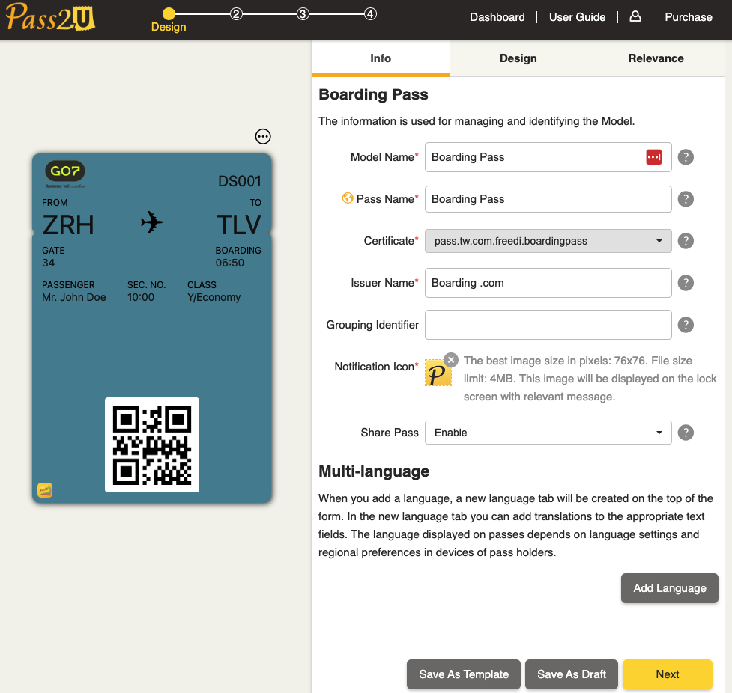The width and height of the screenshot is (732, 693).
Task: Click the Pass2U thumbnail on the boarding pass
Action: pyautogui.click(x=44, y=489)
